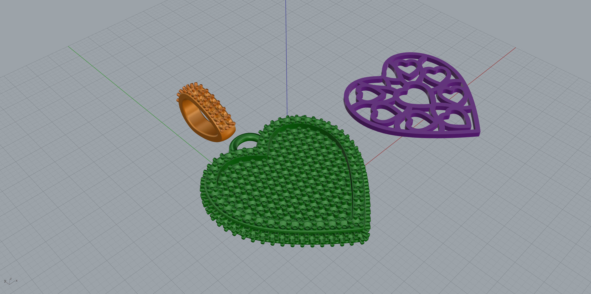Select the orange studded ring model
This screenshot has height=294, width=591.
tap(206, 112)
